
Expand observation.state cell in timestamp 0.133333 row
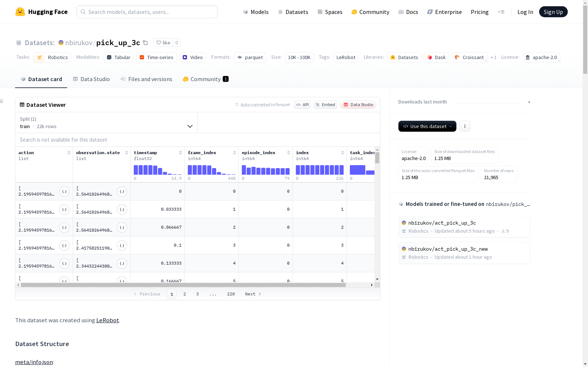coord(122,264)
